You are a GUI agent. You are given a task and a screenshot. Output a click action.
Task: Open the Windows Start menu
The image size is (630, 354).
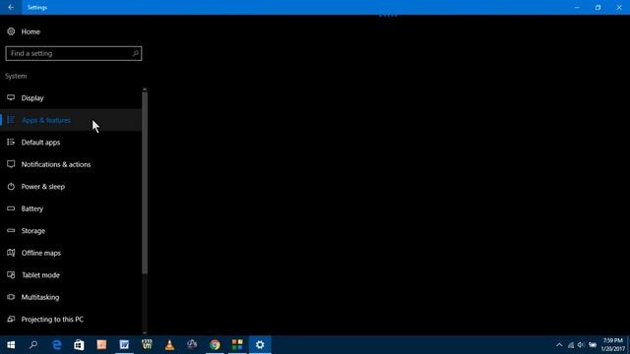point(11,345)
